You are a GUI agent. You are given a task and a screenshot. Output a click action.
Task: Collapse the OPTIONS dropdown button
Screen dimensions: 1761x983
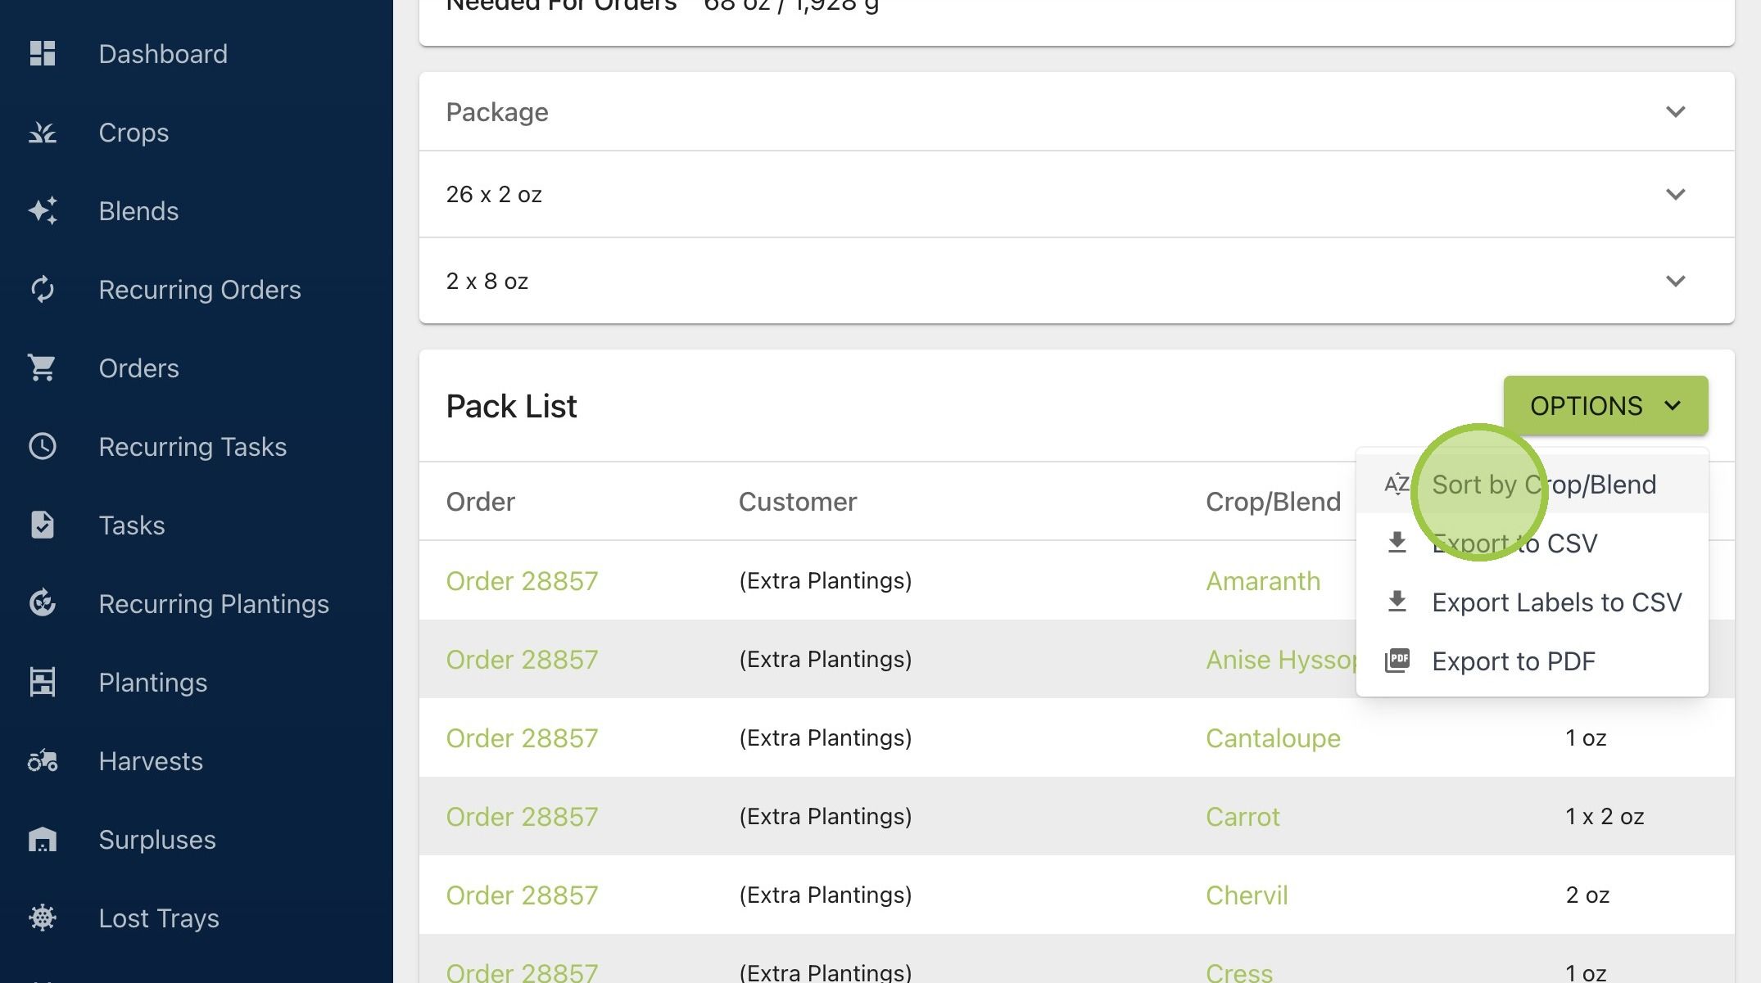(1605, 406)
